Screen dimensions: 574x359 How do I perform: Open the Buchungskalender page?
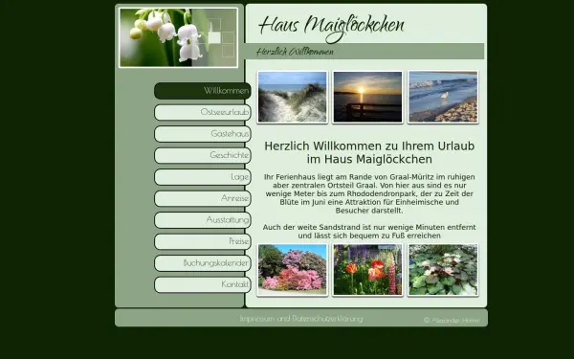203,263
